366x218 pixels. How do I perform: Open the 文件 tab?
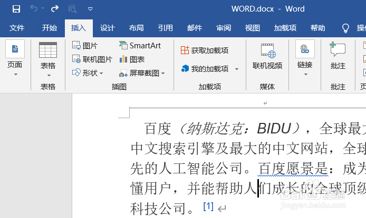(16, 28)
